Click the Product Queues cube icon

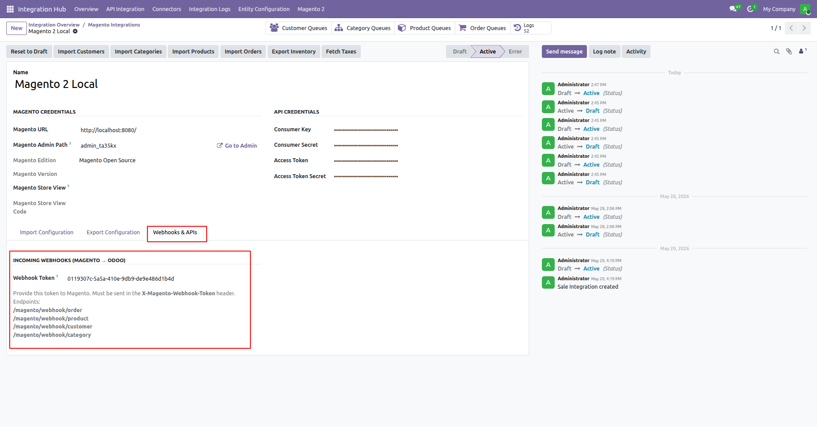point(402,28)
